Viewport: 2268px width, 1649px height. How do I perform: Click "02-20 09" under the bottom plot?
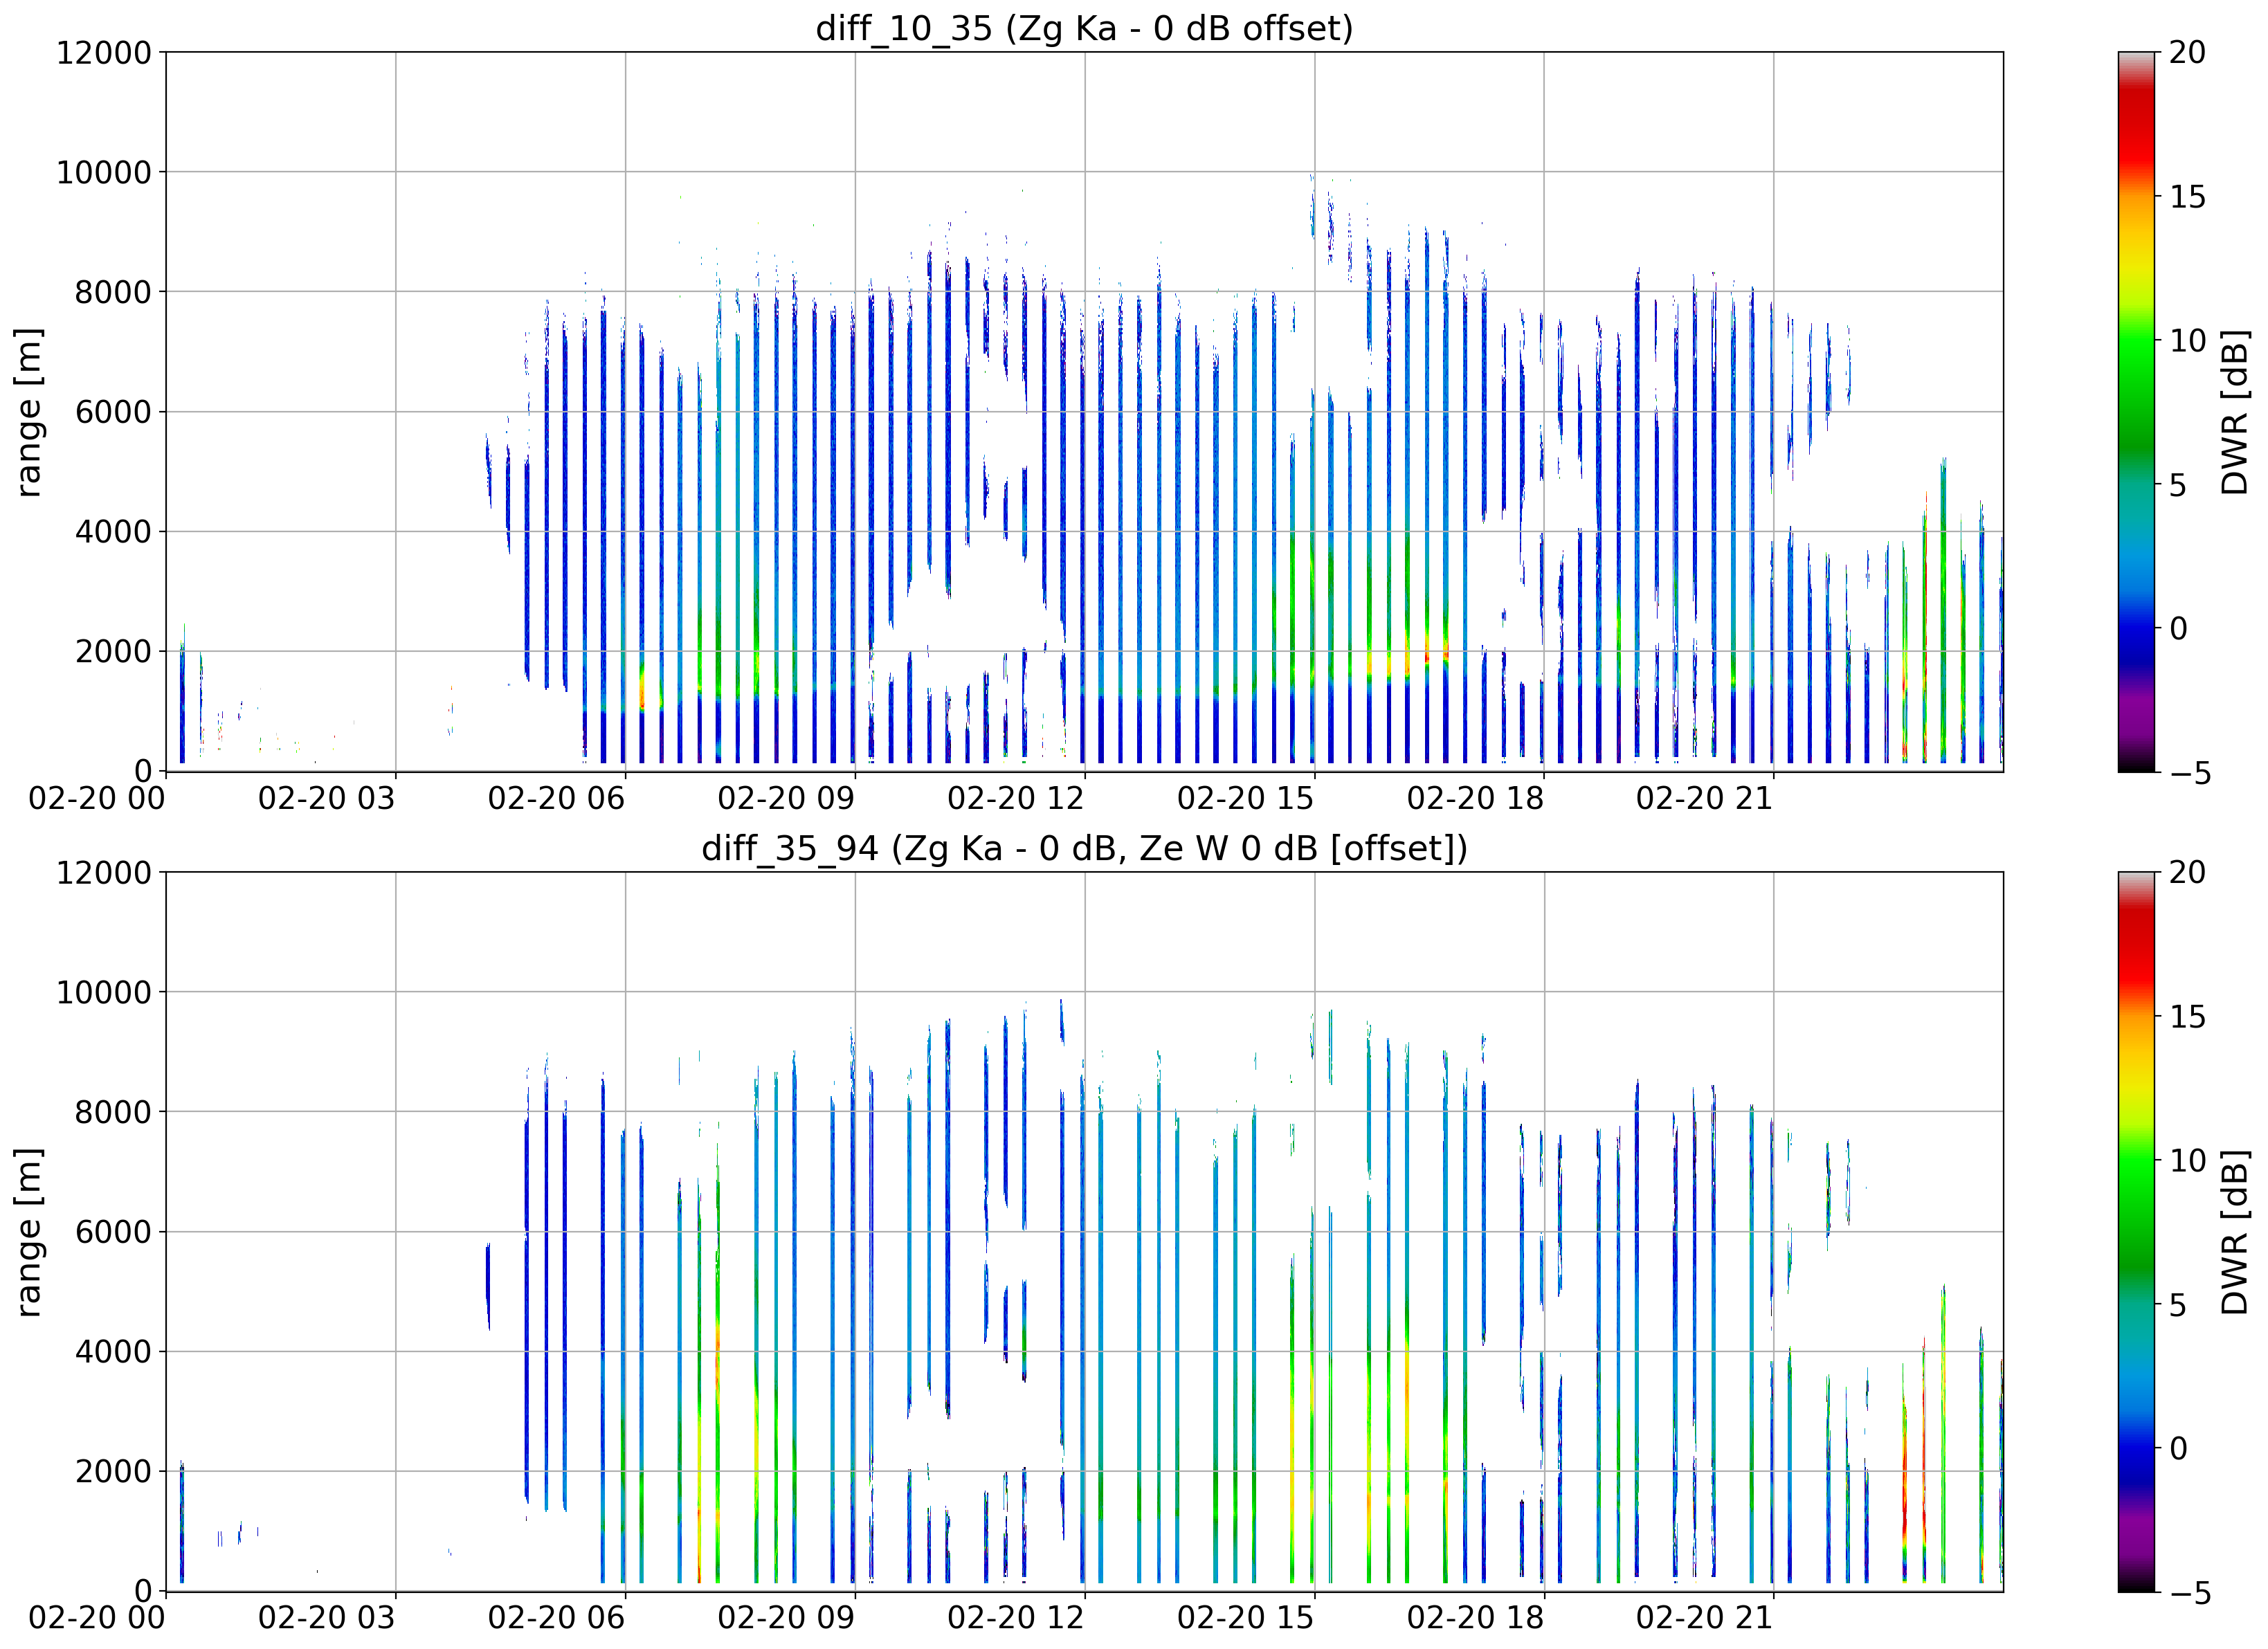pyautogui.click(x=786, y=1618)
